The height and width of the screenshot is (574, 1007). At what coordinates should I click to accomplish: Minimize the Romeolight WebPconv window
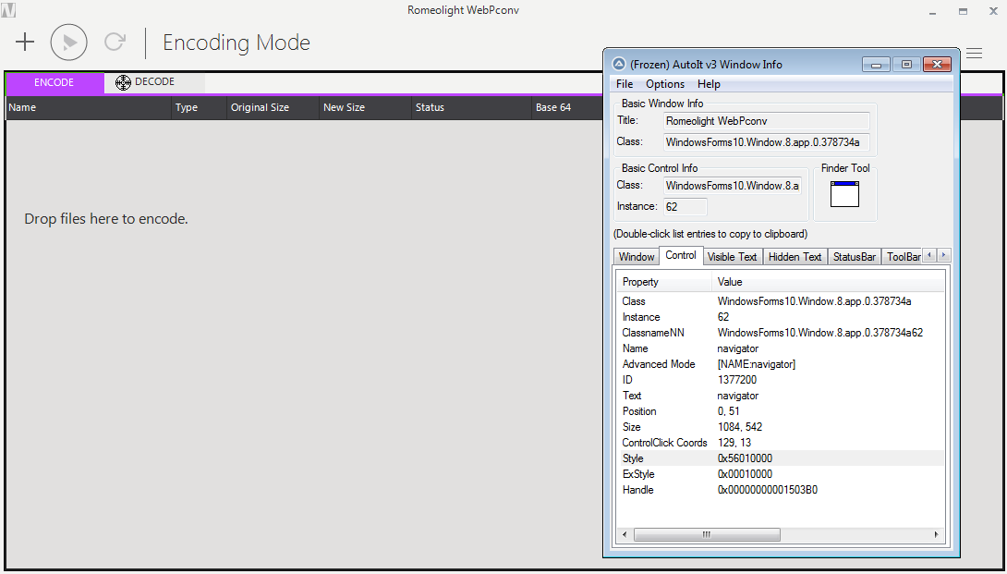pos(932,12)
